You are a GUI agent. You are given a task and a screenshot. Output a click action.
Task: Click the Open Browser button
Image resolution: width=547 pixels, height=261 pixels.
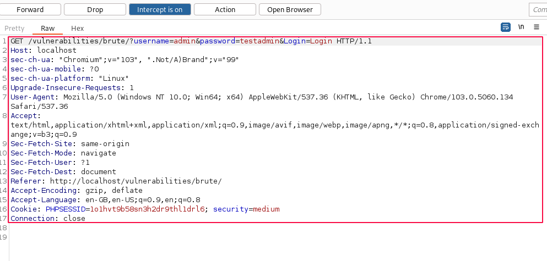[x=290, y=9]
